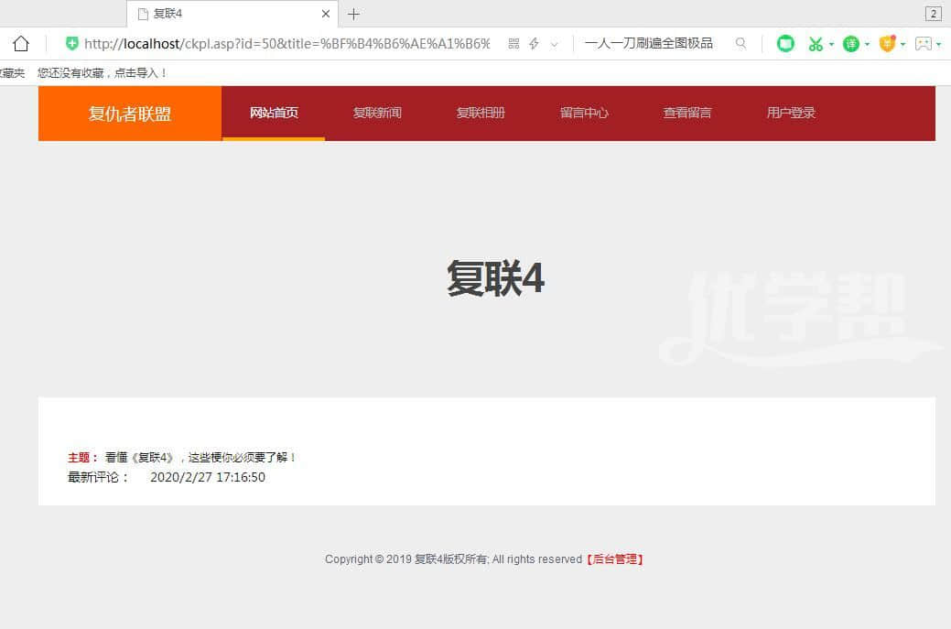Image resolution: width=951 pixels, height=629 pixels.
Task: Click the orange shield wallet icon
Action: pos(887,43)
